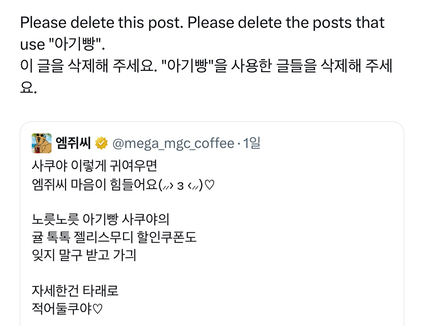Open the 엠쥐씨 display name link
Viewport: 424px width, 326px height.
point(73,143)
